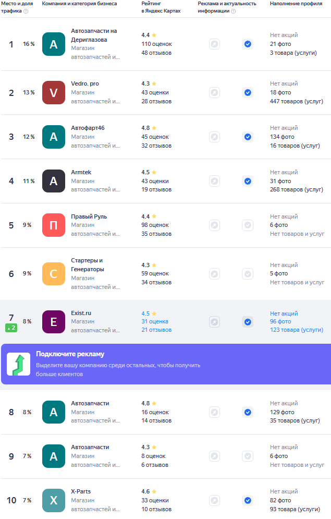The height and width of the screenshot is (519, 331).
Task: Click the 'Наполнение профиля' column header
Action: (296, 4)
